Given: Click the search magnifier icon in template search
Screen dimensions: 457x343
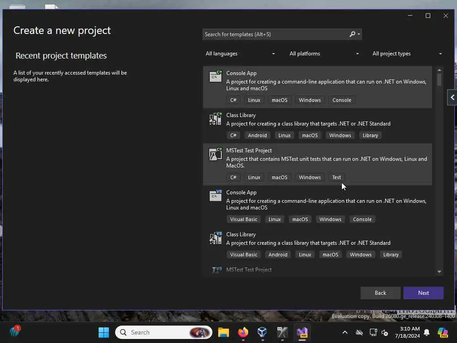Looking at the screenshot, I should tap(353, 34).
